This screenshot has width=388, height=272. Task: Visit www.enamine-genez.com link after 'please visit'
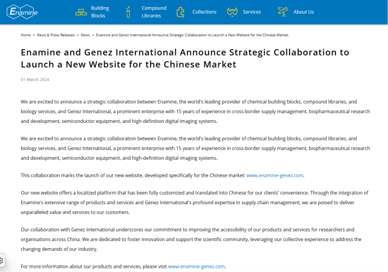tap(196, 266)
